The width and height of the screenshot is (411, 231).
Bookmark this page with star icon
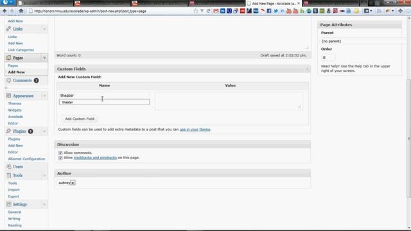click(x=195, y=11)
